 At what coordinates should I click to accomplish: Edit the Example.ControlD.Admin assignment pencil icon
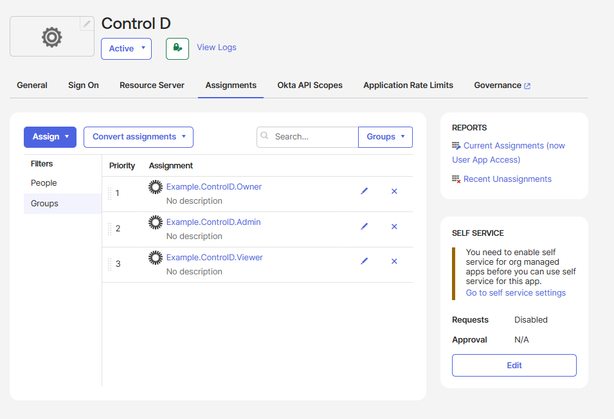(364, 226)
